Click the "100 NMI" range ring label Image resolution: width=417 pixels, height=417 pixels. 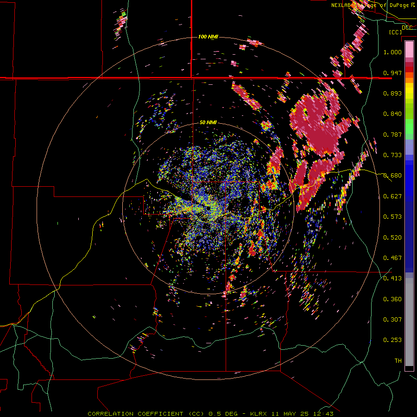pos(208,37)
